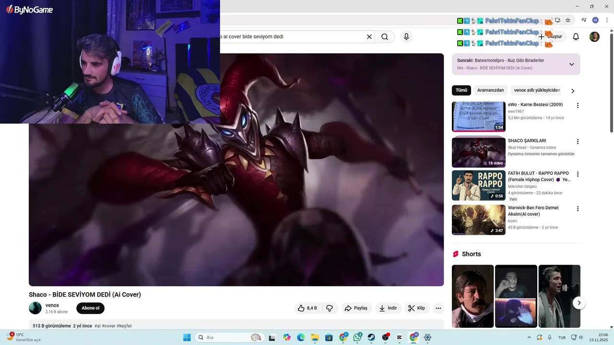Open Steam from the taskbar

(x=371, y=337)
